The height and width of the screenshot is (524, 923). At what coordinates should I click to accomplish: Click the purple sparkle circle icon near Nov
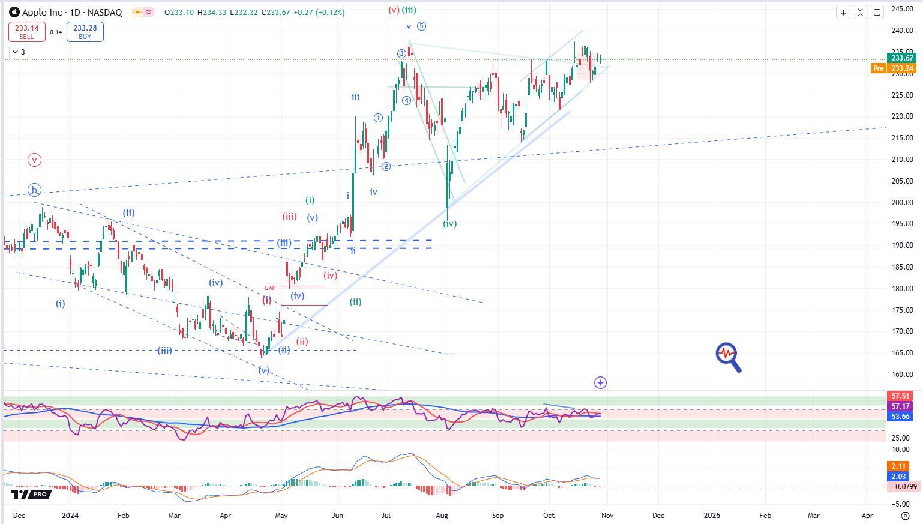click(600, 382)
